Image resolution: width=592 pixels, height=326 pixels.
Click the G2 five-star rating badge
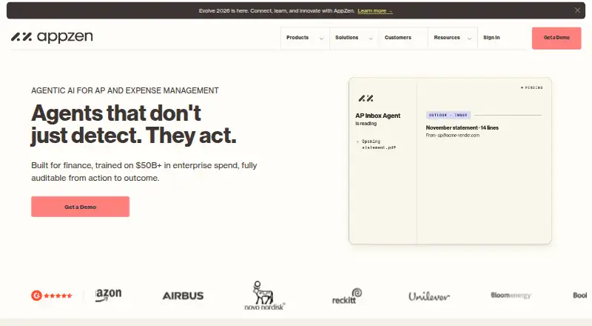51,296
